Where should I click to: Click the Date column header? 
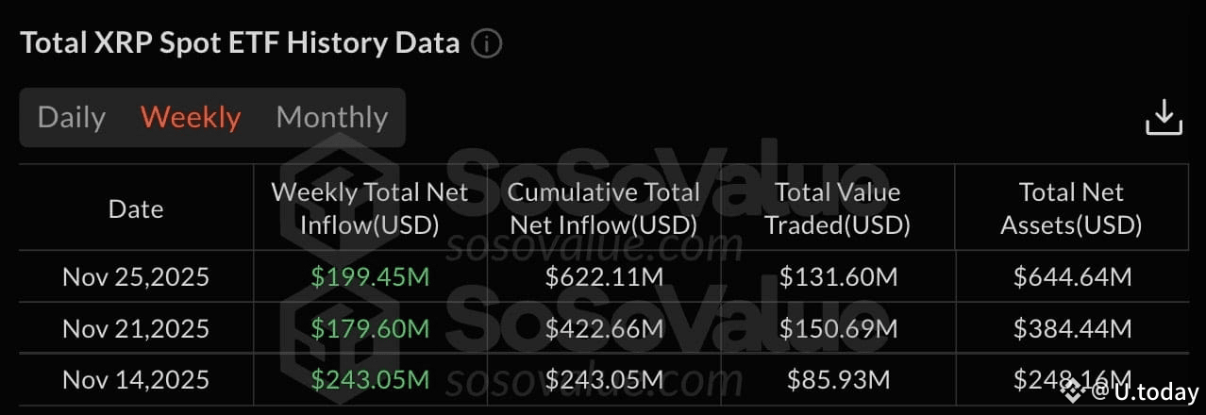(136, 208)
